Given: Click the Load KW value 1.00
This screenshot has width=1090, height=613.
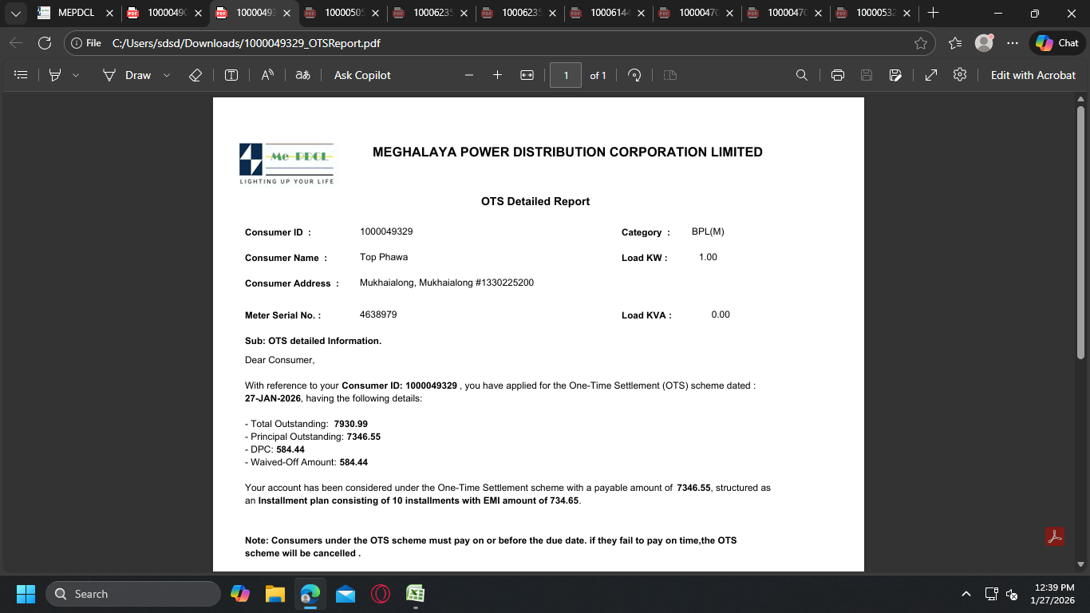Looking at the screenshot, I should click(708, 257).
